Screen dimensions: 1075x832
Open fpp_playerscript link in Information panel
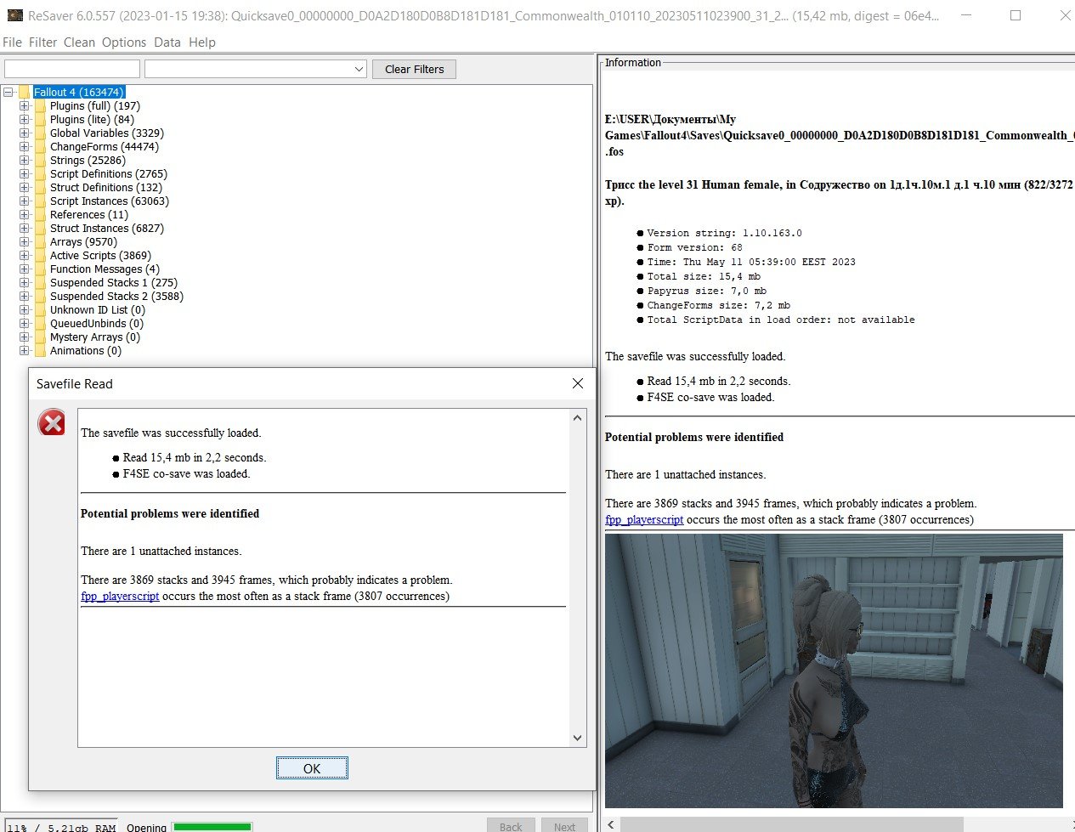pos(643,519)
